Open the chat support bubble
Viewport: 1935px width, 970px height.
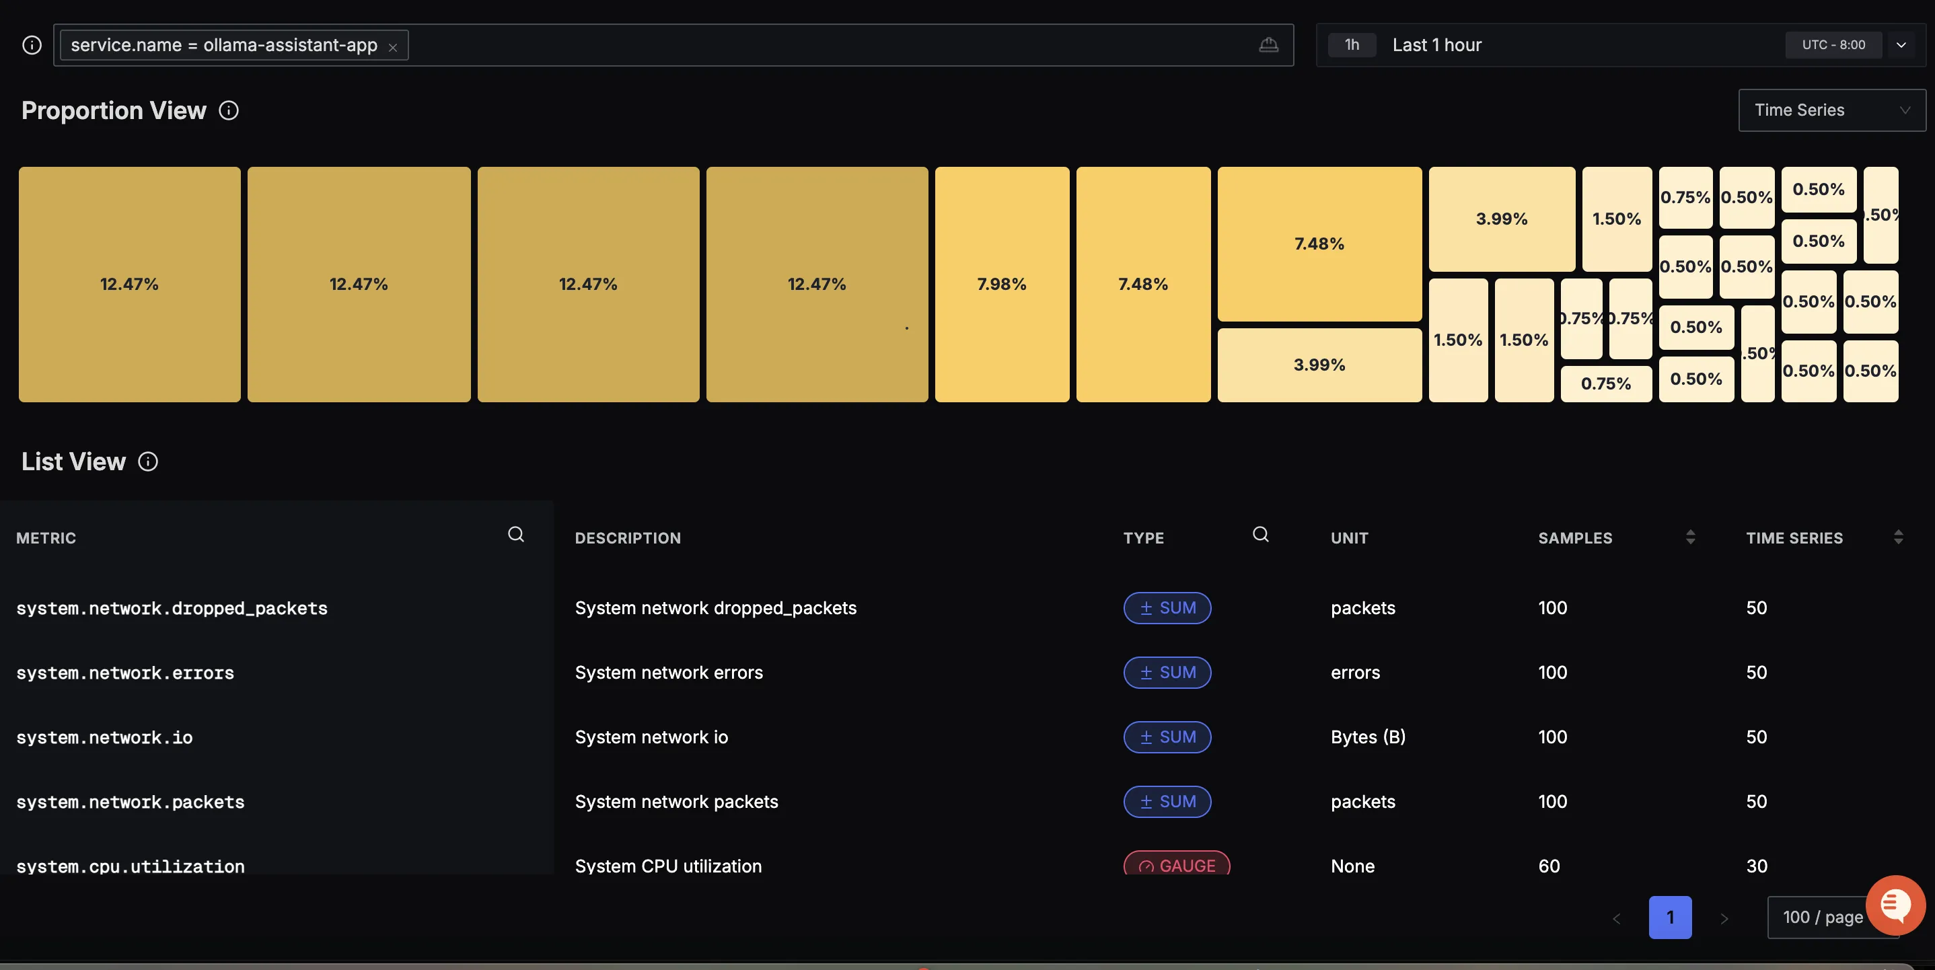pyautogui.click(x=1895, y=904)
